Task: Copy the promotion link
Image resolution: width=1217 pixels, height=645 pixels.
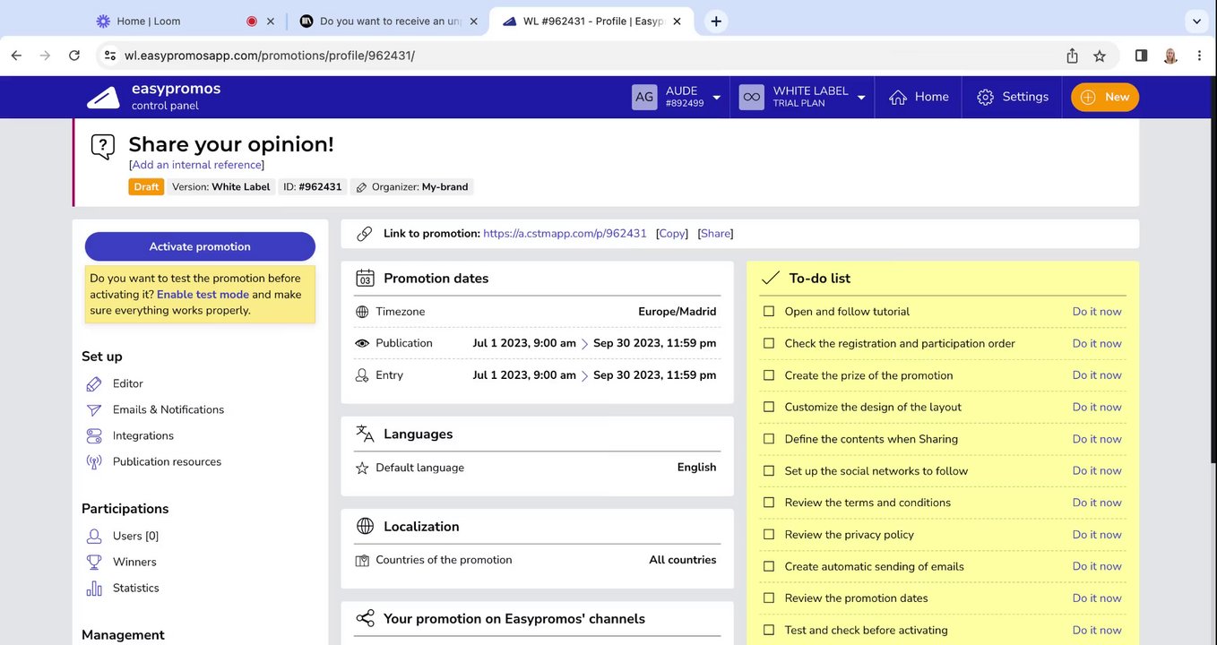Action: point(672,234)
